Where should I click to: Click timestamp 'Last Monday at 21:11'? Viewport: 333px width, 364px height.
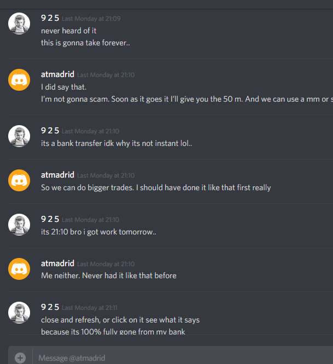point(90,308)
